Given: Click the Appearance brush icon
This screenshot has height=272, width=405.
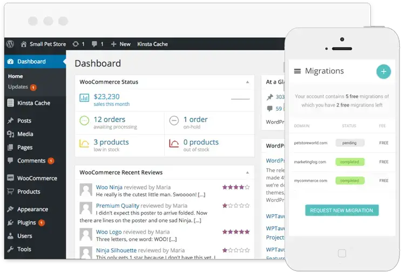Looking at the screenshot, I should tap(11, 209).
